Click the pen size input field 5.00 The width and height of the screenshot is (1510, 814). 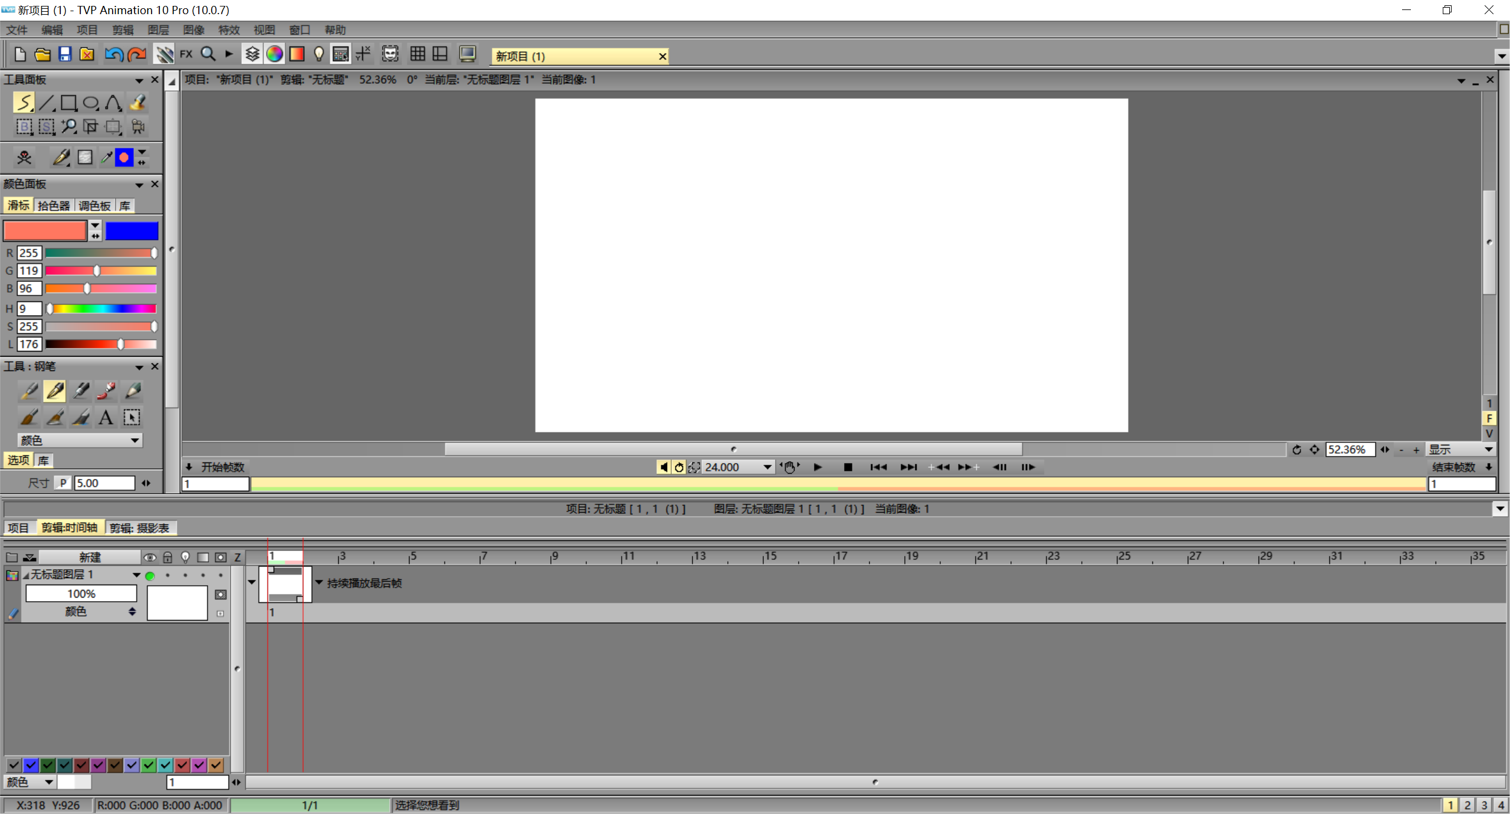coord(104,483)
